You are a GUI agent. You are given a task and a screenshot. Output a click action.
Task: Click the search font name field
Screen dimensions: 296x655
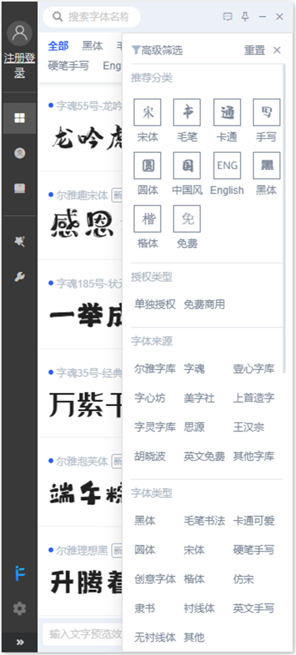pos(92,17)
